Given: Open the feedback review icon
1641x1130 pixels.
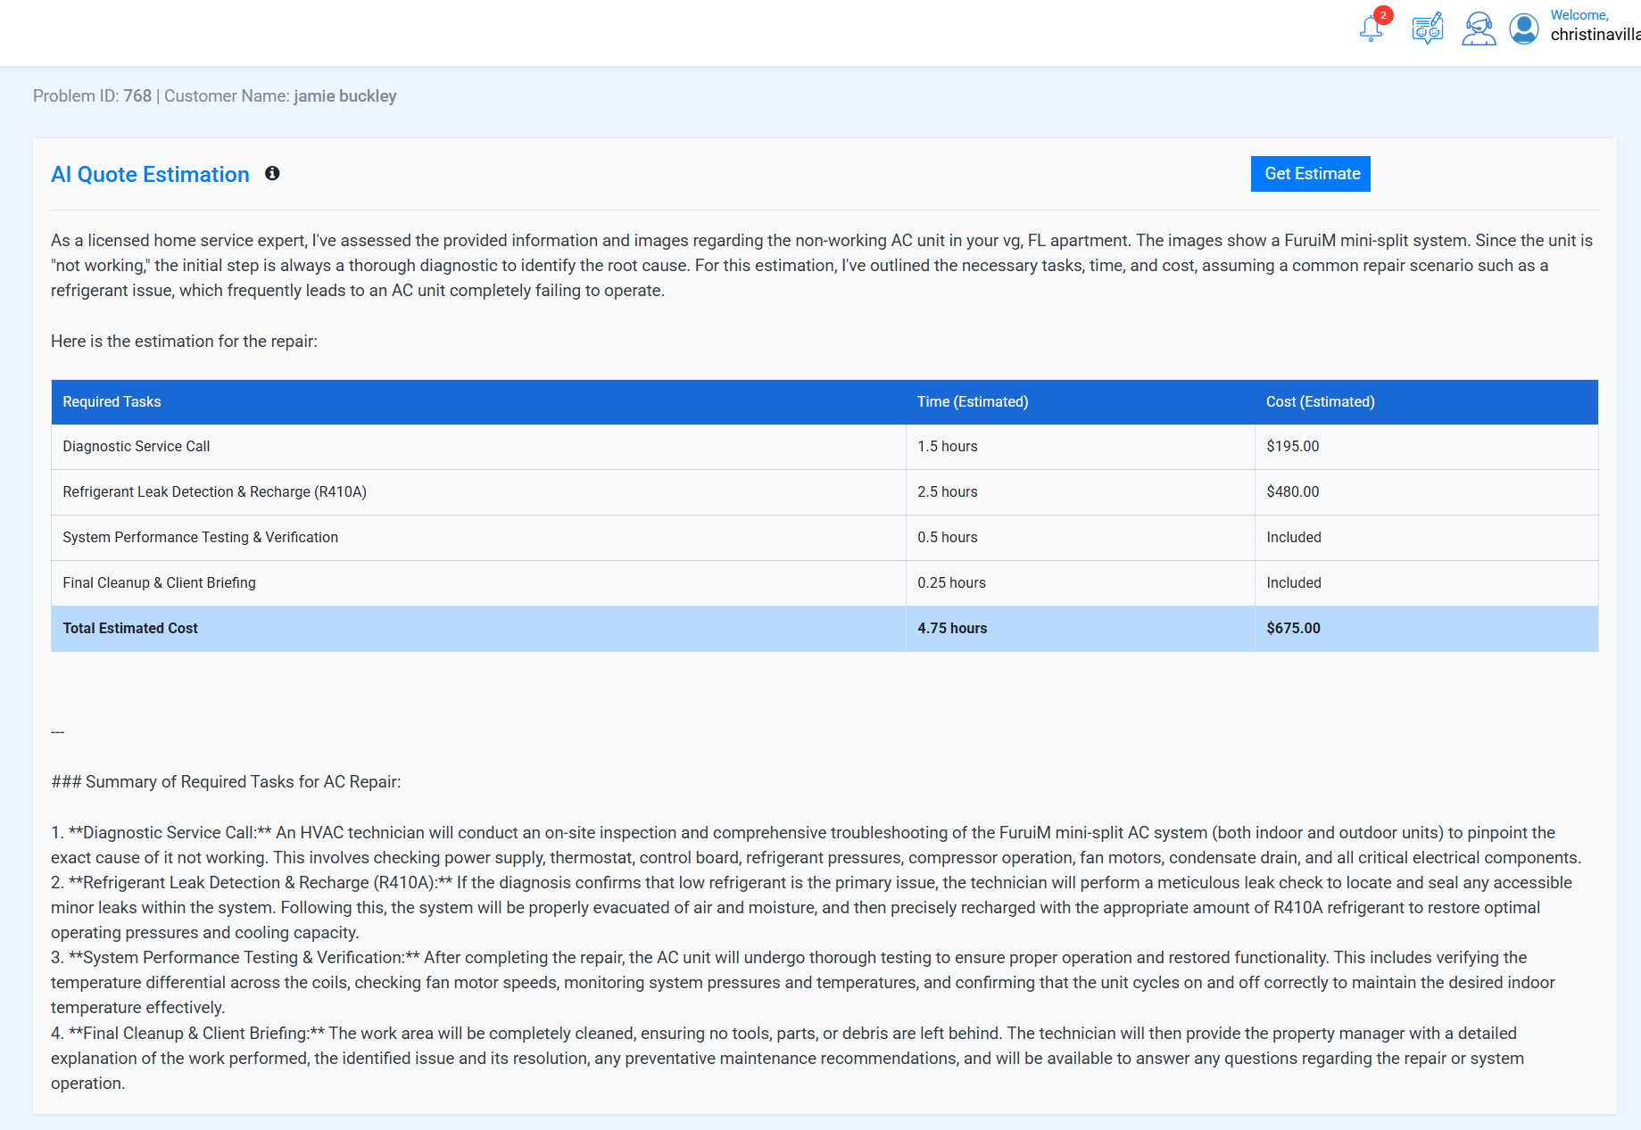Looking at the screenshot, I should click(1427, 29).
